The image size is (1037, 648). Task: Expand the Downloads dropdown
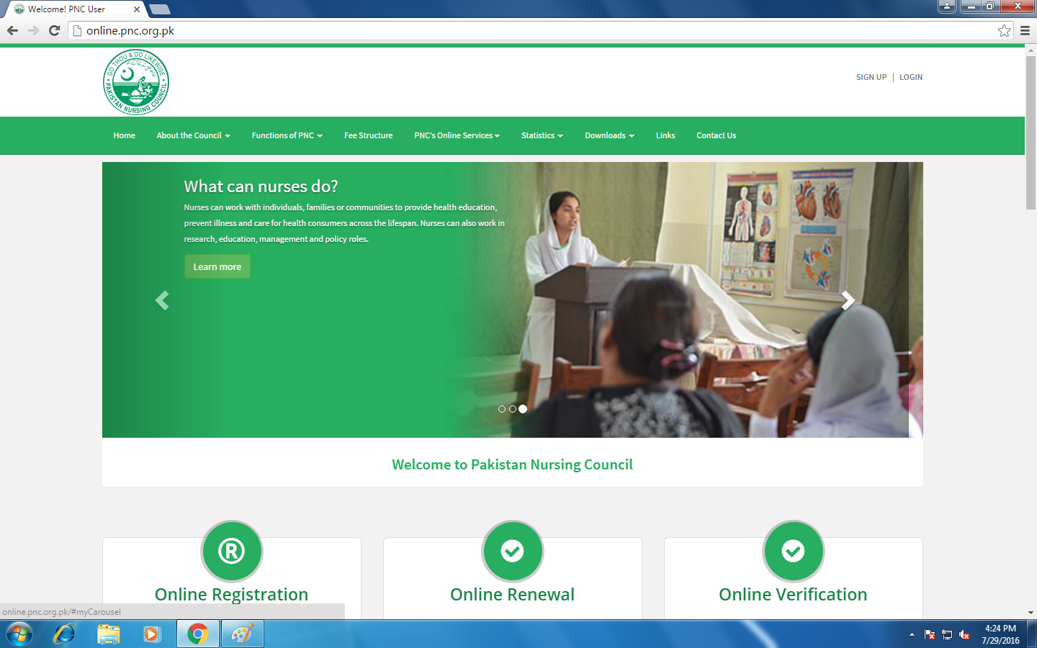point(609,135)
